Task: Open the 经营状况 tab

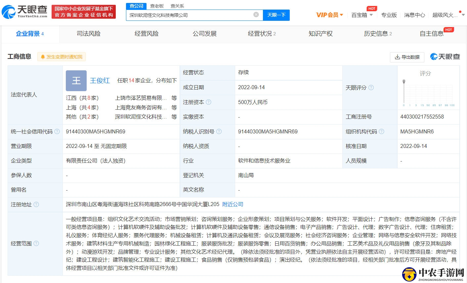Action: (x=262, y=34)
